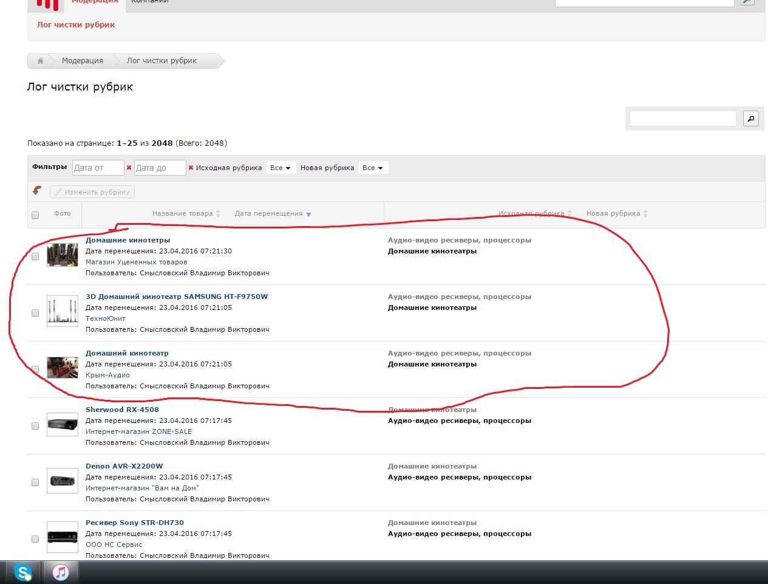The width and height of the screenshot is (768, 584).
Task: Open '3D Домашний кинотеатр SAMSUNG HT-F9750W' link
Action: [177, 297]
